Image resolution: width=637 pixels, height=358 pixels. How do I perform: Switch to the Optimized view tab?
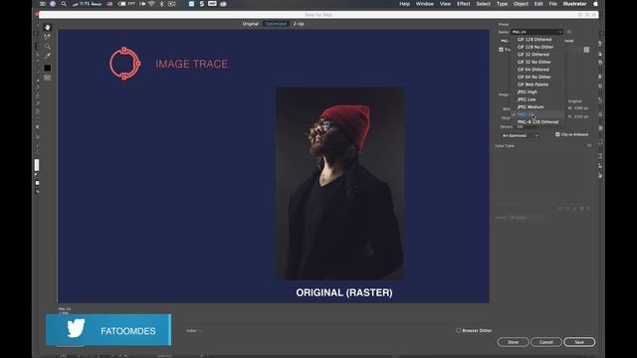[276, 24]
